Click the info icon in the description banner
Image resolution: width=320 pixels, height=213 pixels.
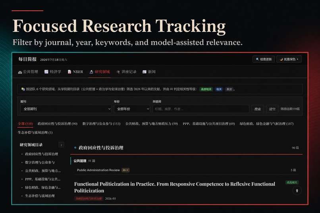click(23, 89)
